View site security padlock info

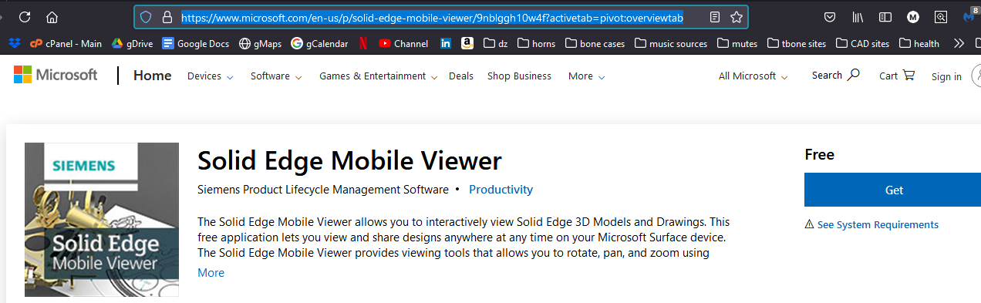167,17
